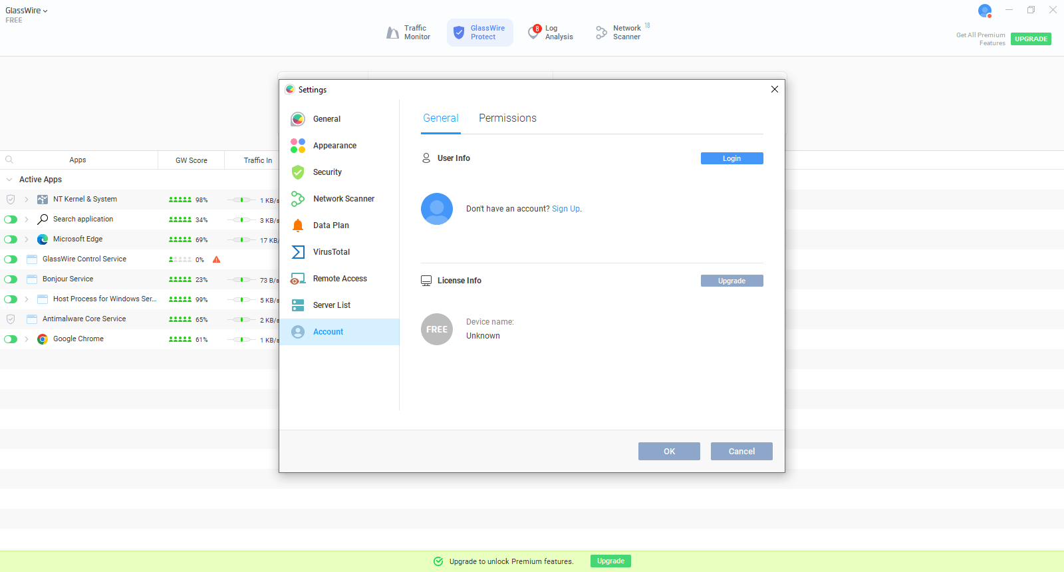Click the Apps column header
The image size is (1064, 572).
pyautogui.click(x=78, y=160)
